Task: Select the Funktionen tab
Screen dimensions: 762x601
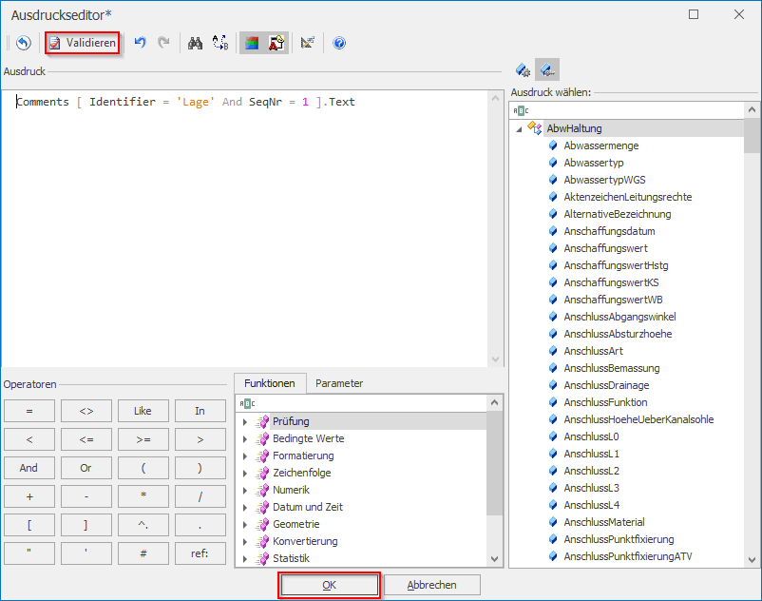Action: (x=270, y=383)
